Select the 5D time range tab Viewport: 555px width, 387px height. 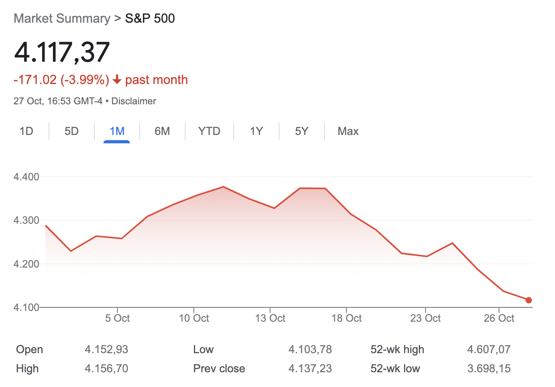(x=72, y=131)
